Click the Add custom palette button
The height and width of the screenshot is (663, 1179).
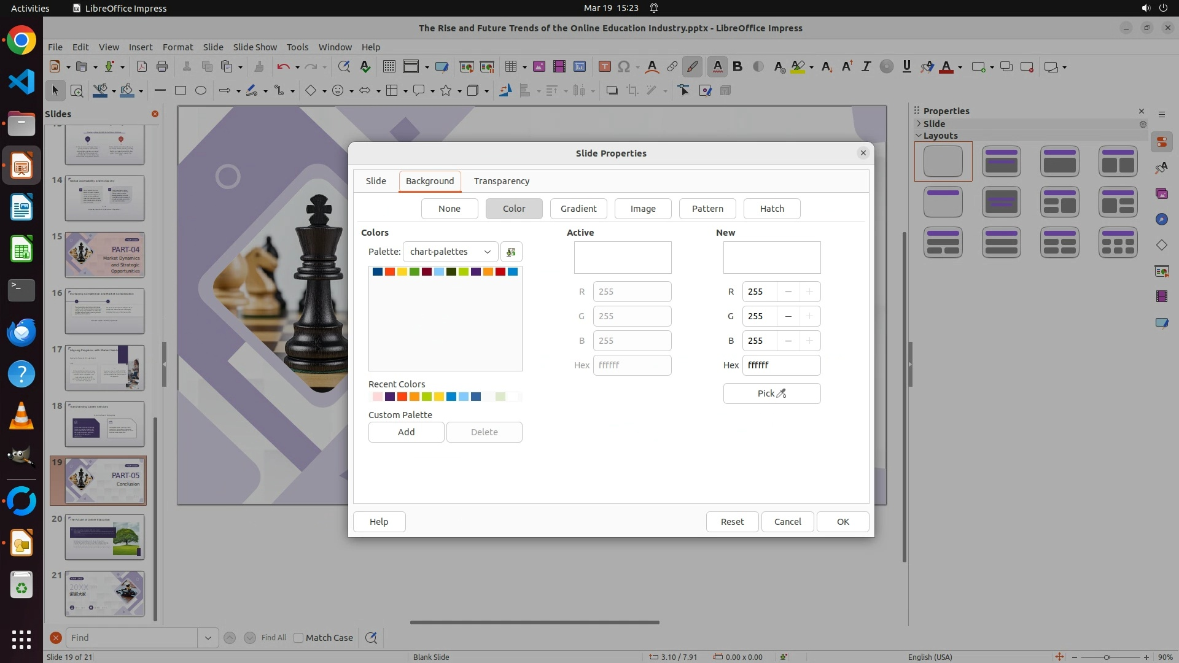tap(406, 432)
